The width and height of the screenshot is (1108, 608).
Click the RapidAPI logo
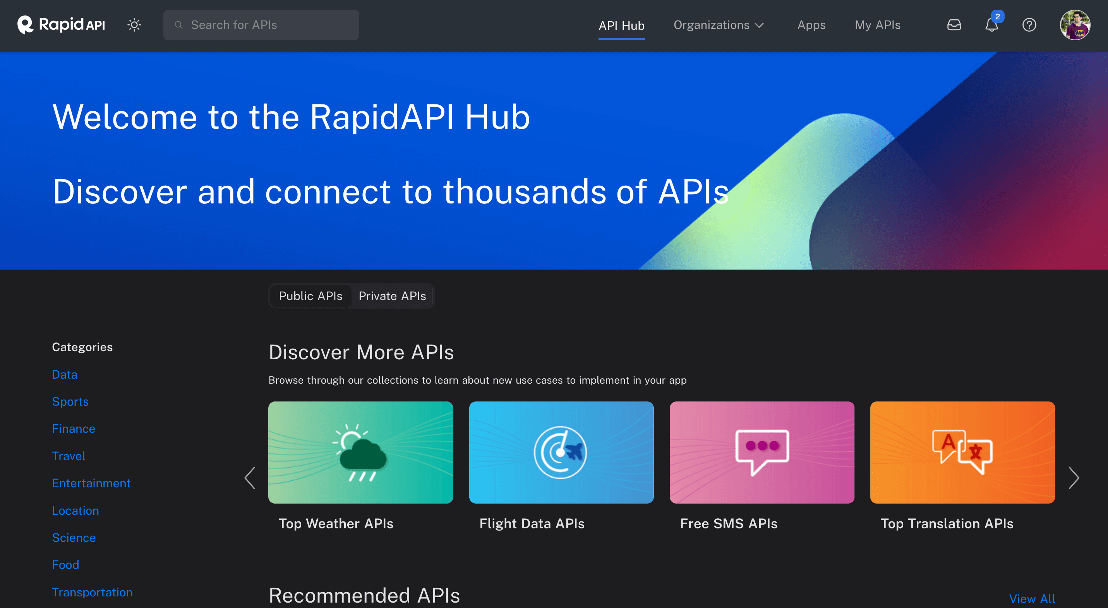pyautogui.click(x=61, y=25)
